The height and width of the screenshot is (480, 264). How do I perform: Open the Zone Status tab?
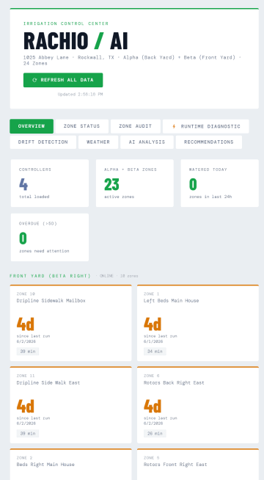(x=81, y=126)
